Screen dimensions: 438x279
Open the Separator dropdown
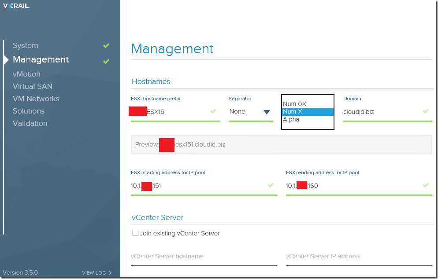pos(251,112)
